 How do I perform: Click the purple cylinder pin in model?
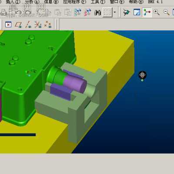[75, 84]
